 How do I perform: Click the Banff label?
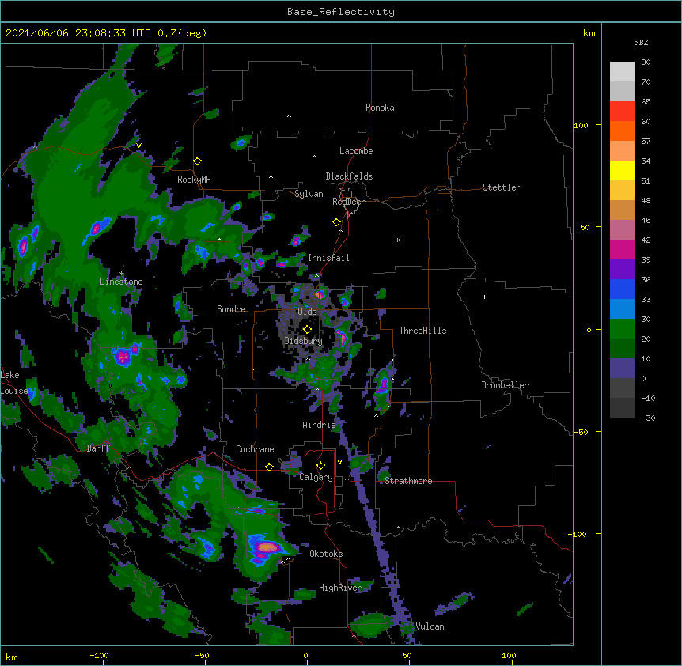pos(98,448)
